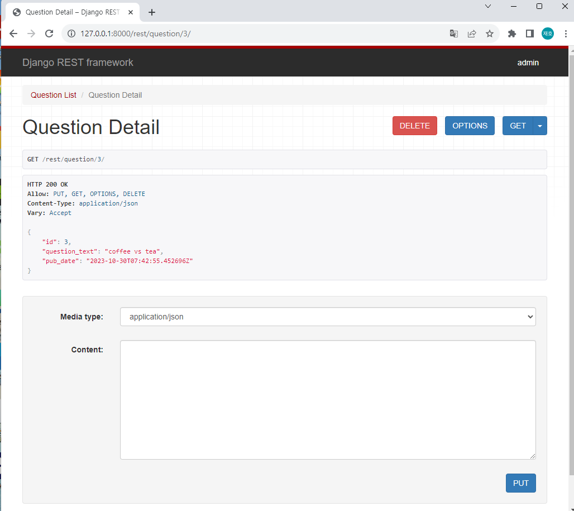
Task: Click the GET button
Action: 518,126
